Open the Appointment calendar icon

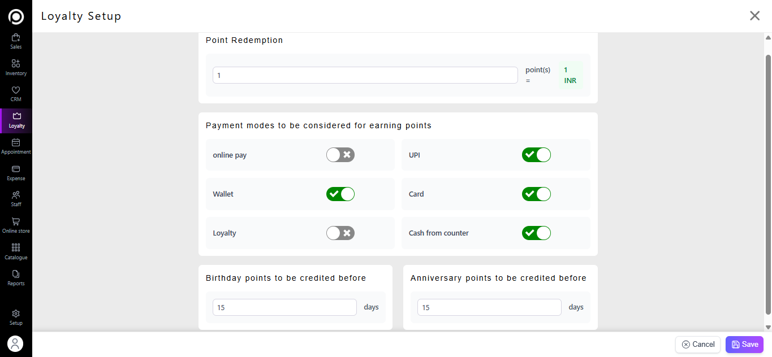click(x=16, y=143)
